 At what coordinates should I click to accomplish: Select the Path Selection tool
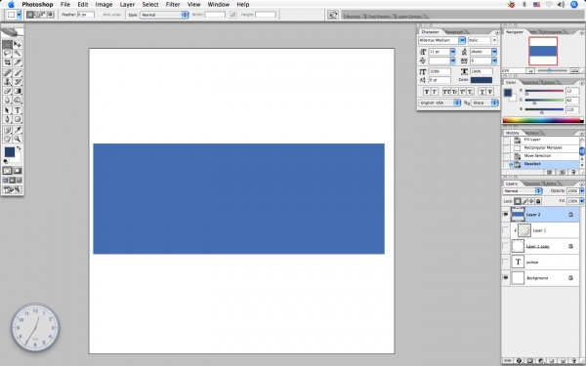pyautogui.click(x=7, y=110)
